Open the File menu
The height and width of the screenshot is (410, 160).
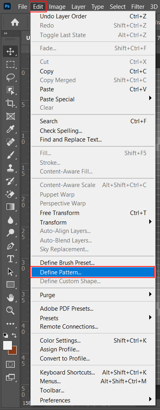click(x=22, y=6)
